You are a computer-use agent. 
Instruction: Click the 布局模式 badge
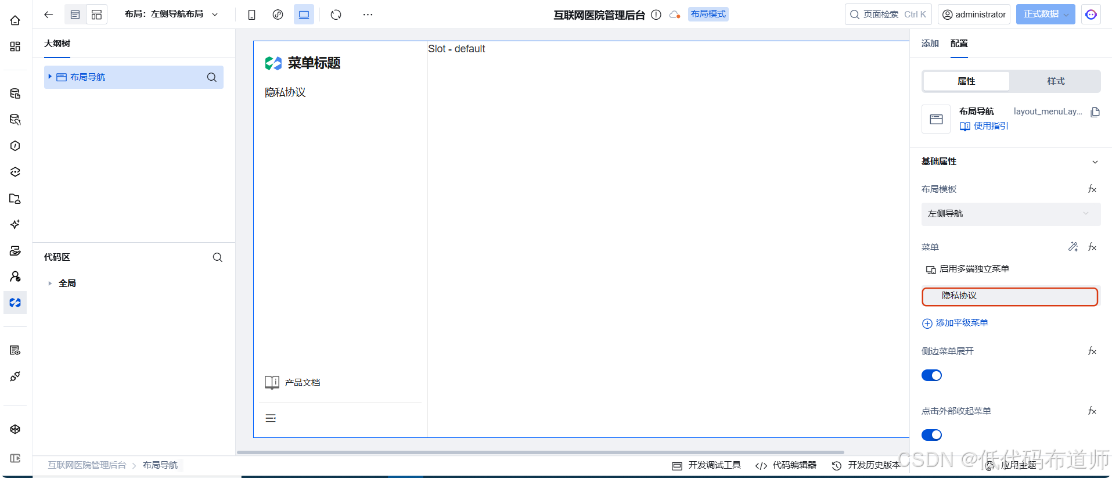click(x=708, y=14)
